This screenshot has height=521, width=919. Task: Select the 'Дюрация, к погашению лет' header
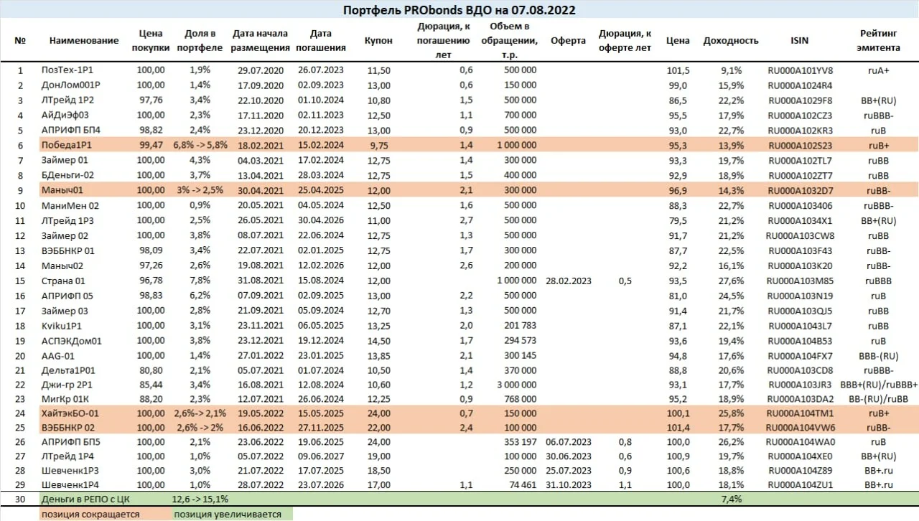[x=443, y=41]
